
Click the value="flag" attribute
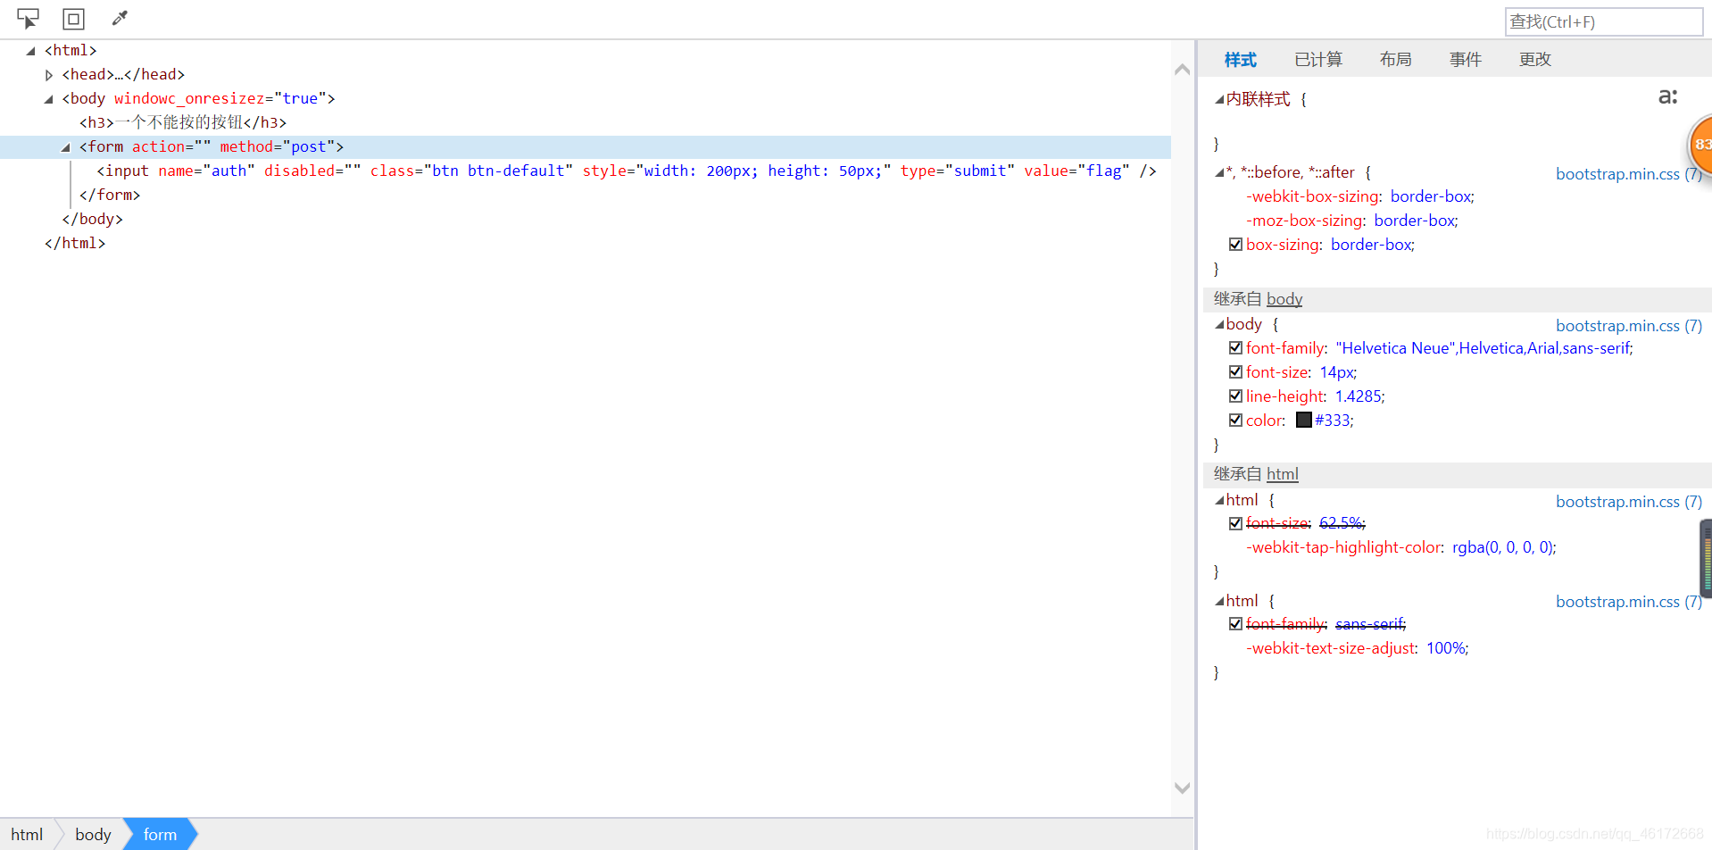[x=1076, y=171]
